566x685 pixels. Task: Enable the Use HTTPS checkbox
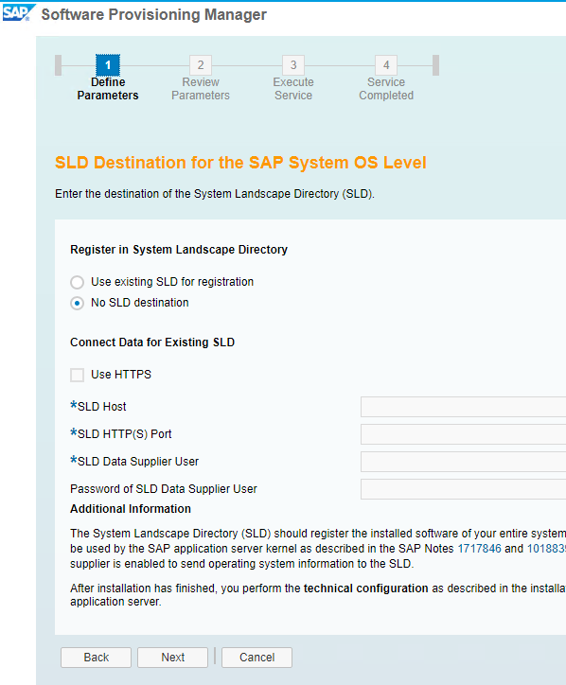[77, 375]
